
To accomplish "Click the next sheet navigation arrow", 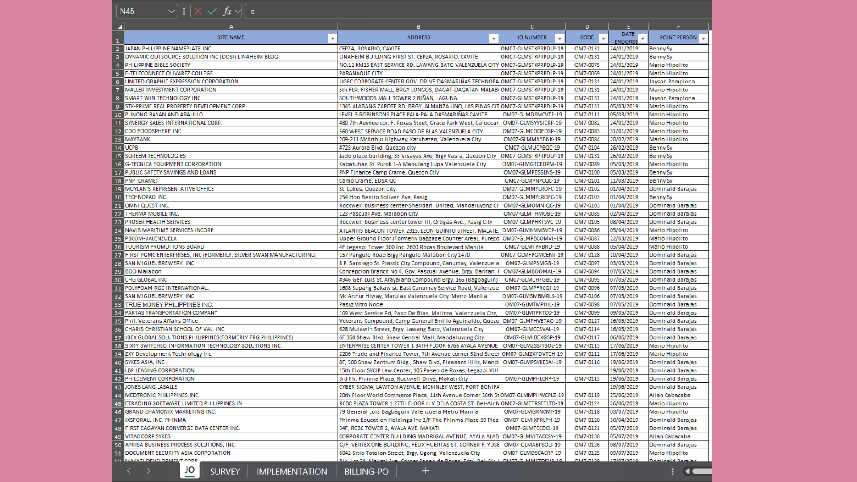I will [149, 471].
